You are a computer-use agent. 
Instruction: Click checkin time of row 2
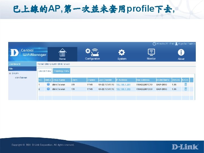(x=106, y=89)
